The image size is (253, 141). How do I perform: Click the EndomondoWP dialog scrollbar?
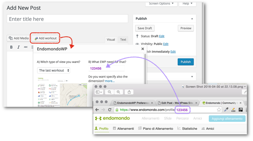[145, 69]
